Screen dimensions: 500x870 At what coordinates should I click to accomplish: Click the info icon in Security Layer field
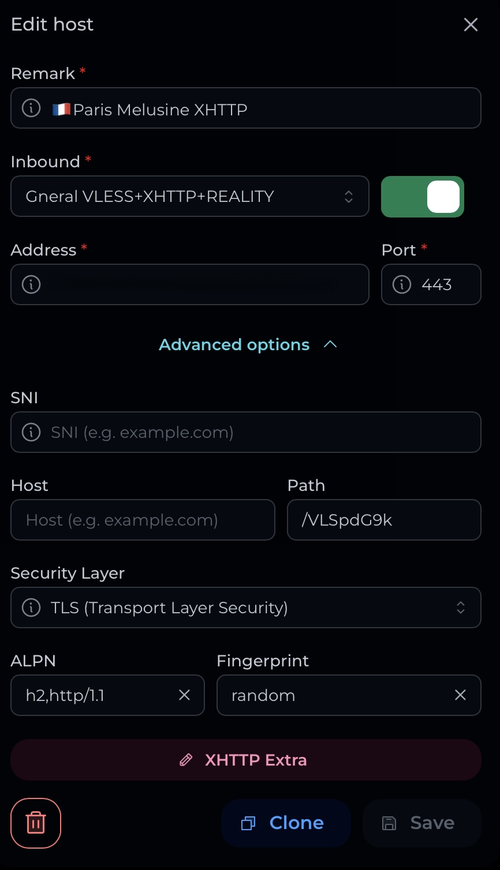[x=31, y=607]
